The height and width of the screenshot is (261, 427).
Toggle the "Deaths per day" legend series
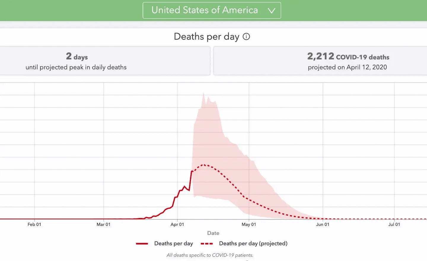pyautogui.click(x=173, y=244)
